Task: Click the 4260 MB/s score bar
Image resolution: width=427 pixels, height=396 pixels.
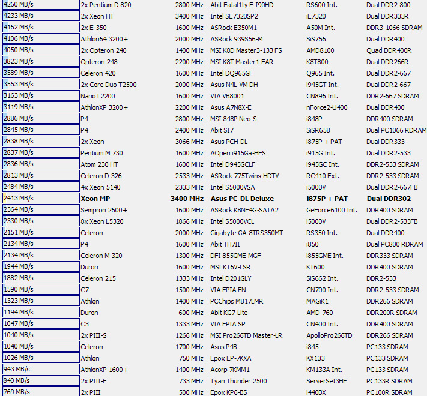Action: coord(40,5)
